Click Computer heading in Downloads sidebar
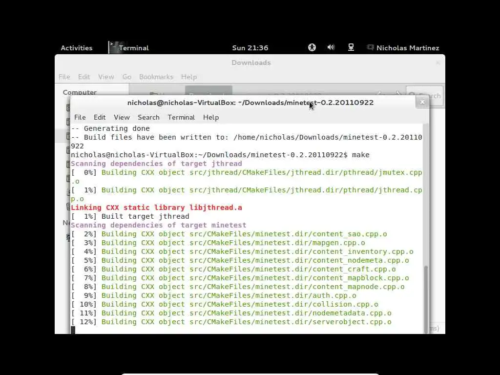The height and width of the screenshot is (375, 500). click(x=80, y=92)
